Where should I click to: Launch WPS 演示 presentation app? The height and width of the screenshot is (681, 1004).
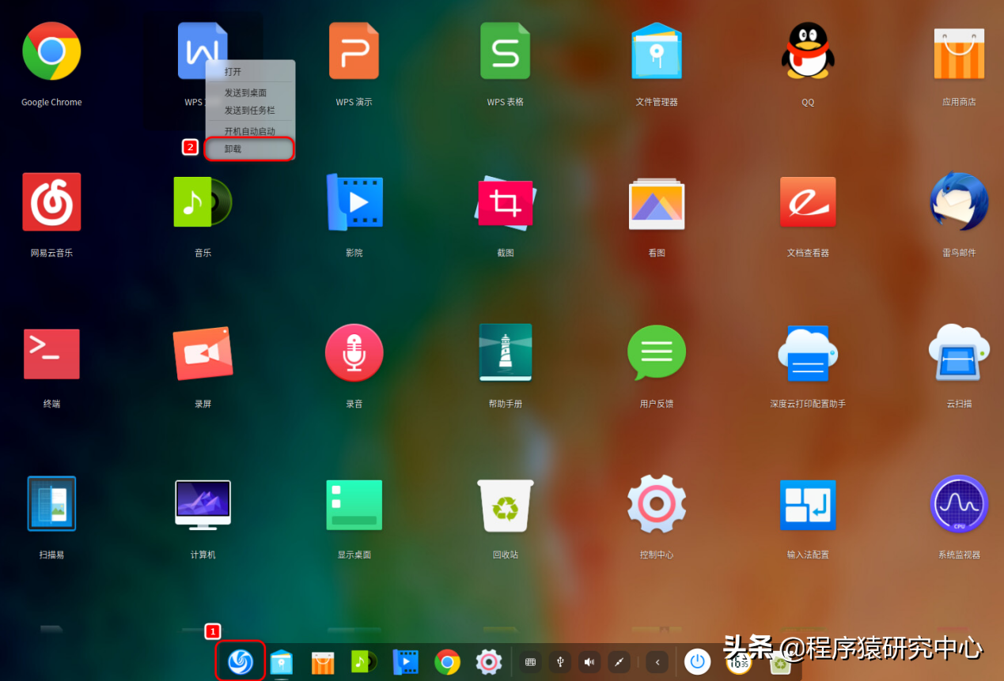pos(354,51)
